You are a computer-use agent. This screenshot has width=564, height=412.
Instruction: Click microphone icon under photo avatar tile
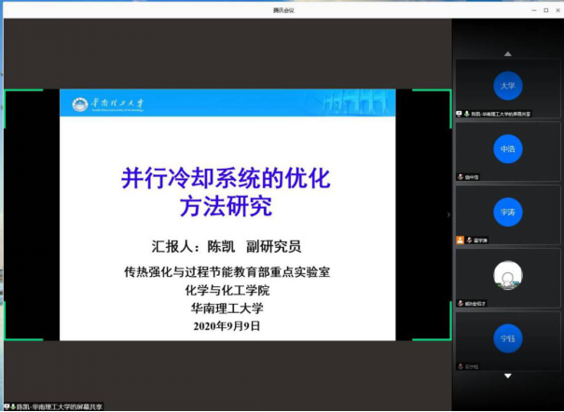(461, 303)
